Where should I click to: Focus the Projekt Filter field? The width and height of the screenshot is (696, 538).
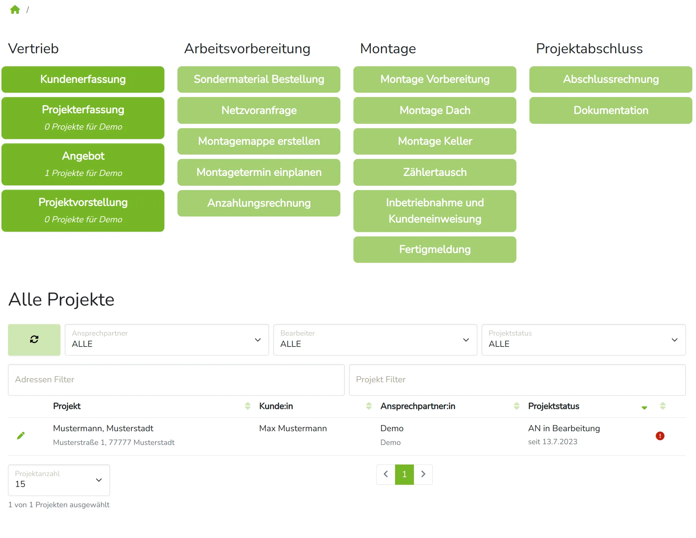(517, 380)
